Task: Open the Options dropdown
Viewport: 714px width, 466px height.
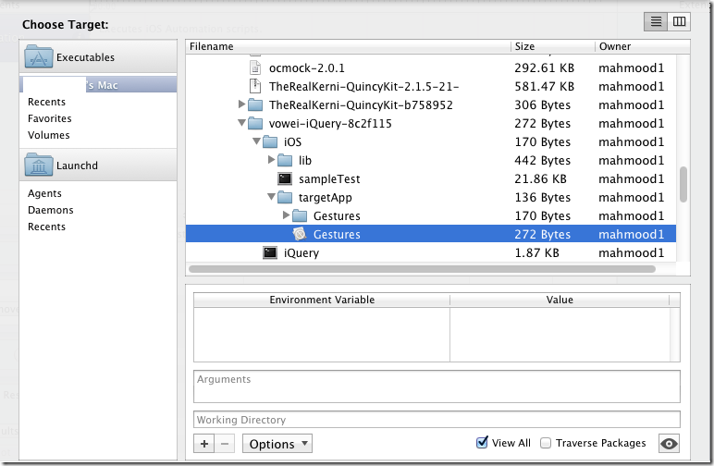Action: pos(277,444)
